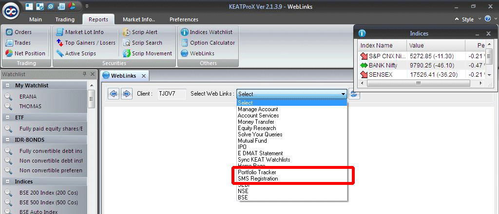Click the pie chart quick access icon
This screenshot has width=499, height=214.
tap(72, 6)
